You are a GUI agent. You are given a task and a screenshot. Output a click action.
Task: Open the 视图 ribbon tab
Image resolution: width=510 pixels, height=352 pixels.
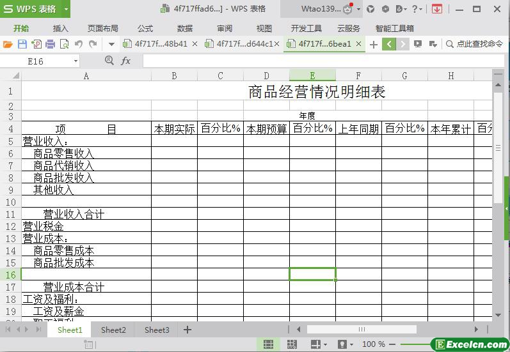click(264, 29)
